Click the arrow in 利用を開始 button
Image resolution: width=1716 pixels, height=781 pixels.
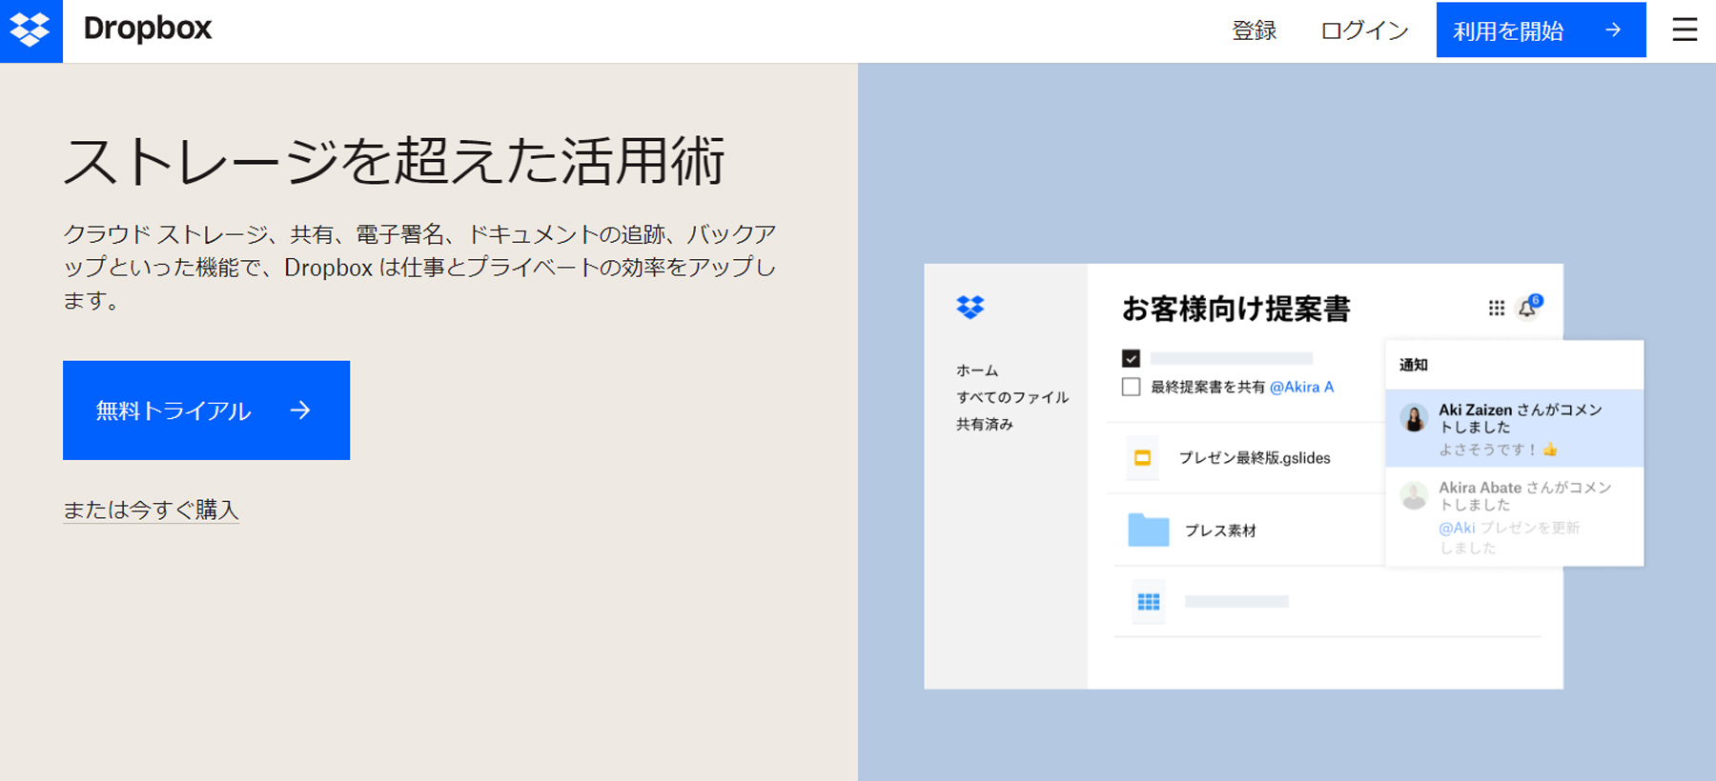[1613, 30]
